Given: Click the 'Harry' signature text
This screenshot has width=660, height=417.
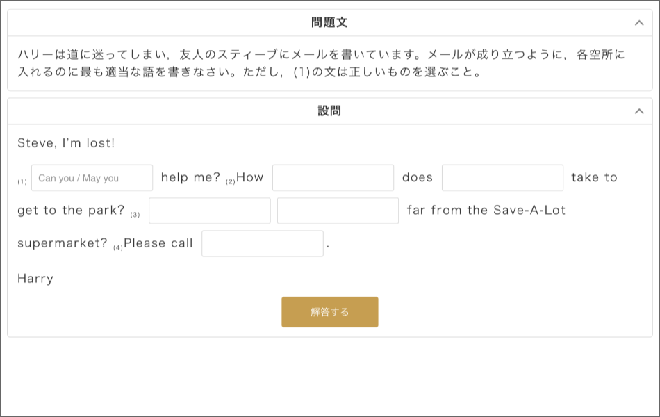Looking at the screenshot, I should pos(35,279).
